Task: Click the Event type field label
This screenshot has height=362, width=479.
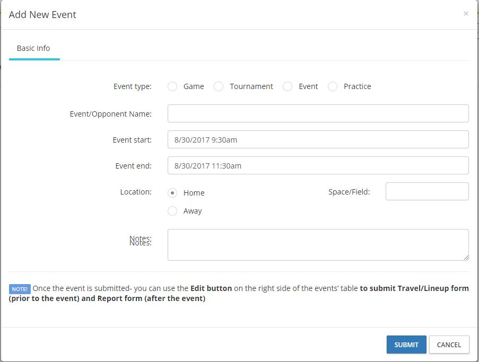Action: point(132,86)
